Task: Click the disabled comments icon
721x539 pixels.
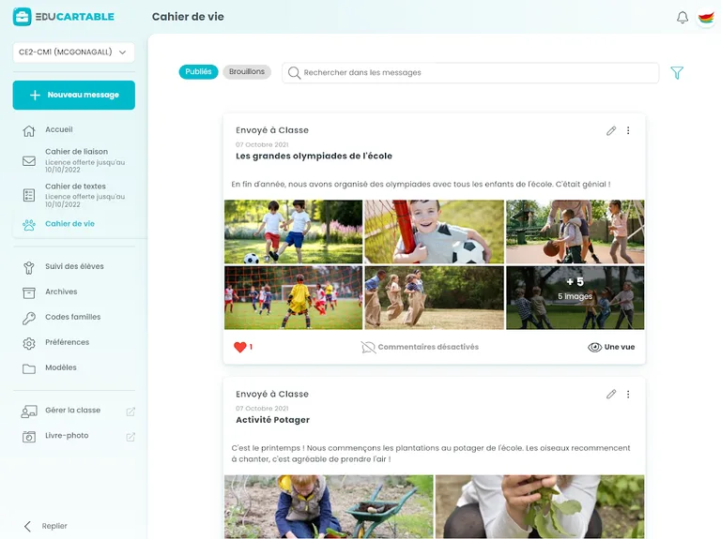Action: click(x=368, y=347)
